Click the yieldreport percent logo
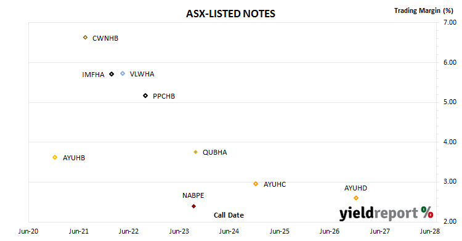The width and height of the screenshot is (462, 241). (386, 213)
